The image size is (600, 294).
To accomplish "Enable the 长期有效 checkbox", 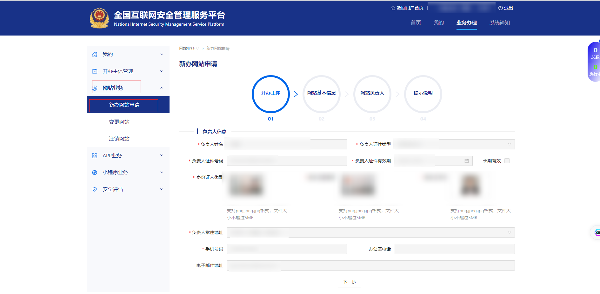I will [507, 161].
